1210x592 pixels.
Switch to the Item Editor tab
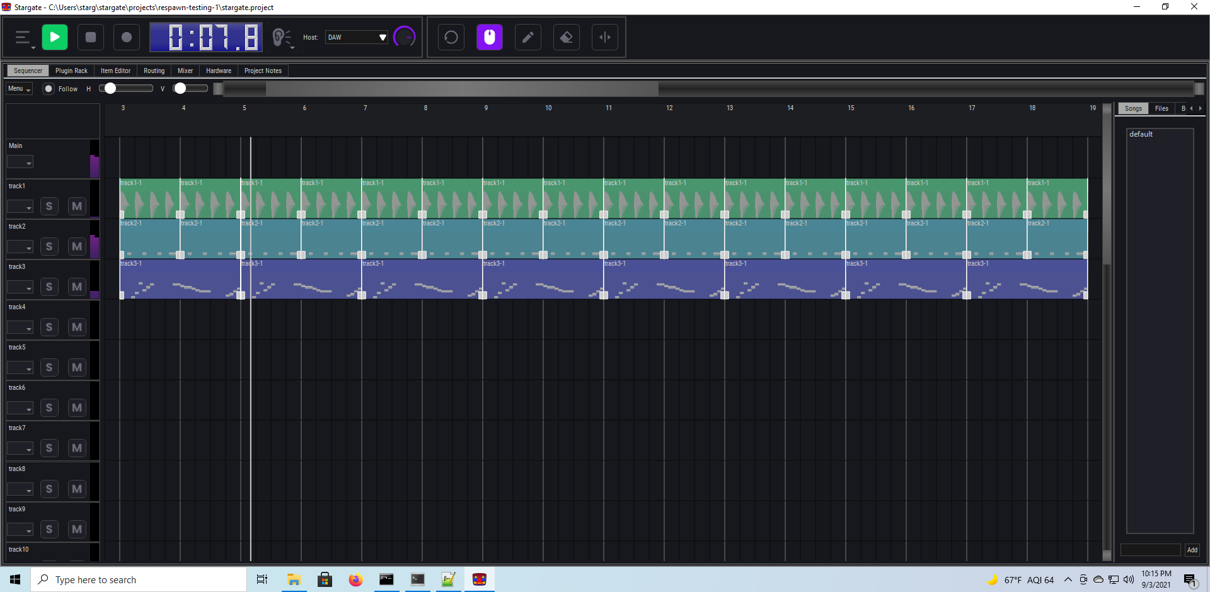point(115,71)
